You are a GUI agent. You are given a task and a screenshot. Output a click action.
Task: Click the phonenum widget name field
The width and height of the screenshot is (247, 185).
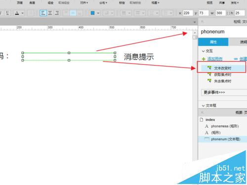pyautogui.click(x=223, y=32)
